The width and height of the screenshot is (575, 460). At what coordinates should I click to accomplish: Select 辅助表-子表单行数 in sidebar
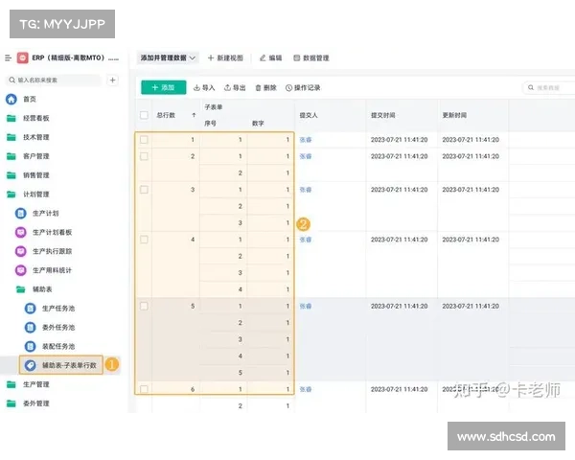tap(61, 365)
